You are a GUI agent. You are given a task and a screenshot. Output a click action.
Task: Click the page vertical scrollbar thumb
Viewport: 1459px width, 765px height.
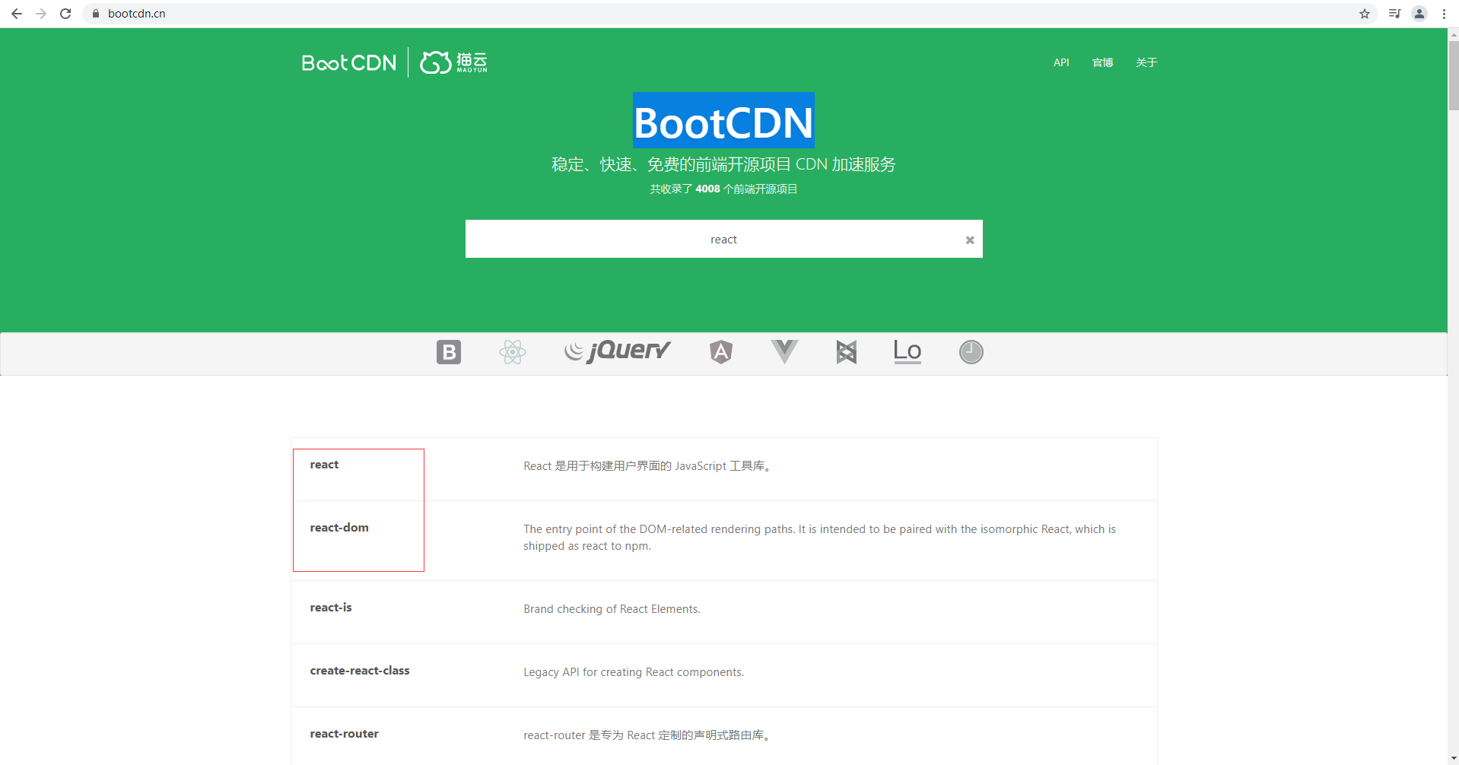[1453, 76]
